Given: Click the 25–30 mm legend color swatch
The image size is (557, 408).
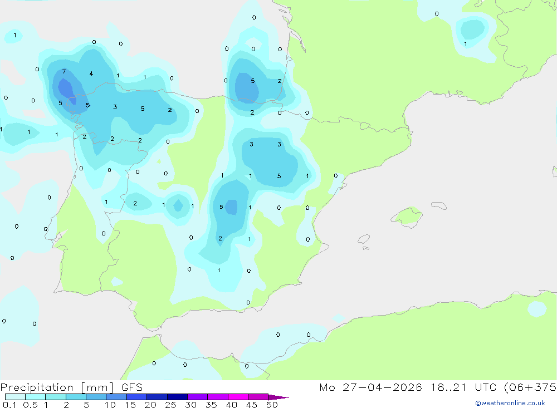Looking at the screenshot, I should click(177, 397).
